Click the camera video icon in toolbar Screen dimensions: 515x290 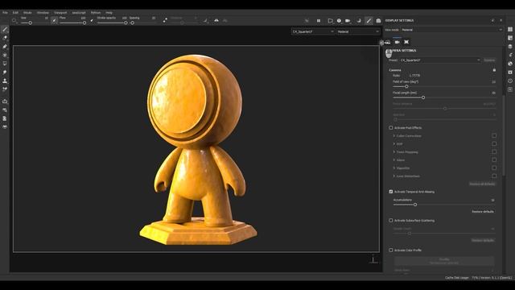point(348,21)
